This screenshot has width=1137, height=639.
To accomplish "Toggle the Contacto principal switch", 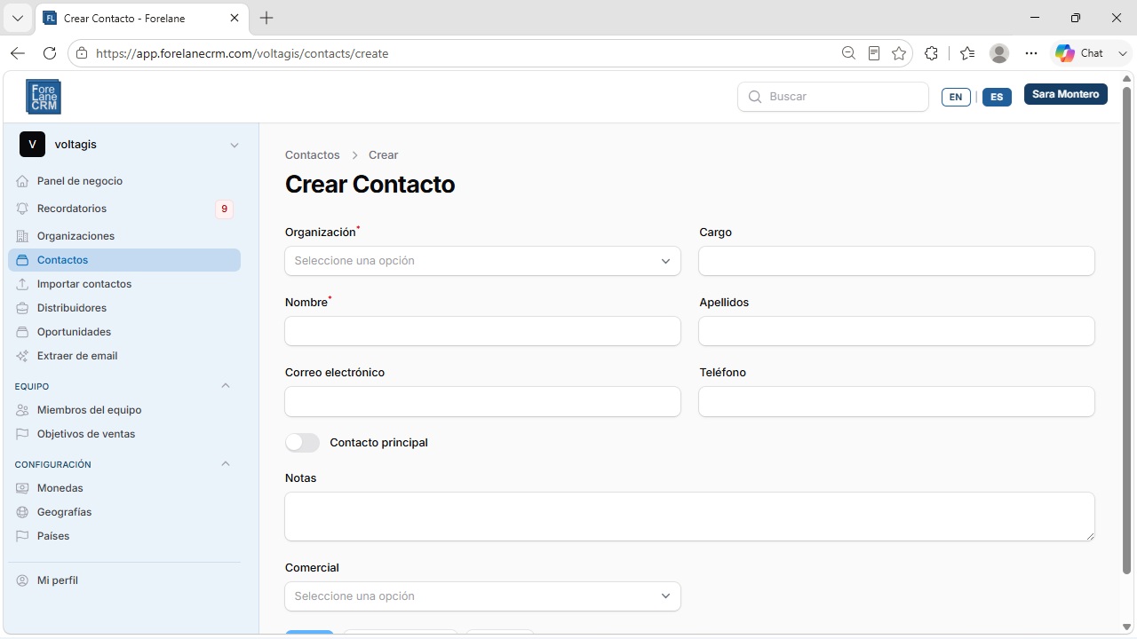I will 302,442.
